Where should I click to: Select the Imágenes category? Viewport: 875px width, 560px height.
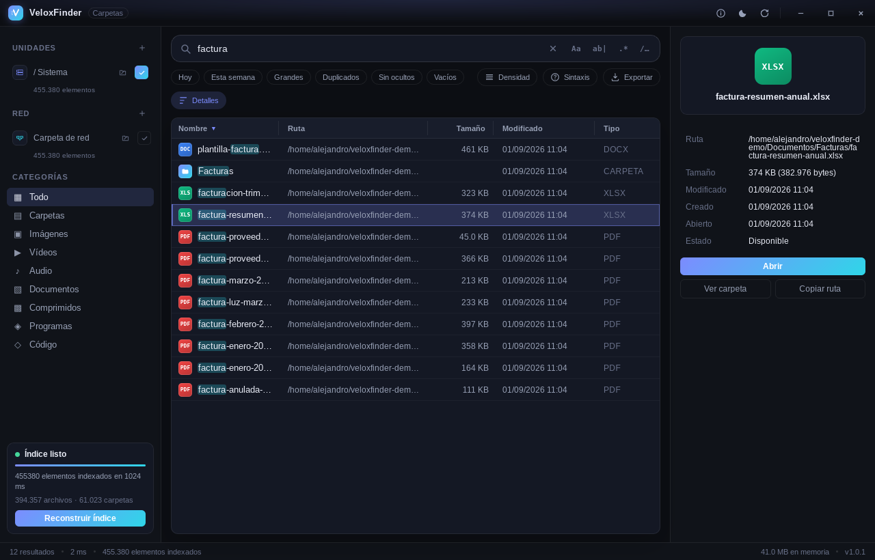click(x=80, y=234)
